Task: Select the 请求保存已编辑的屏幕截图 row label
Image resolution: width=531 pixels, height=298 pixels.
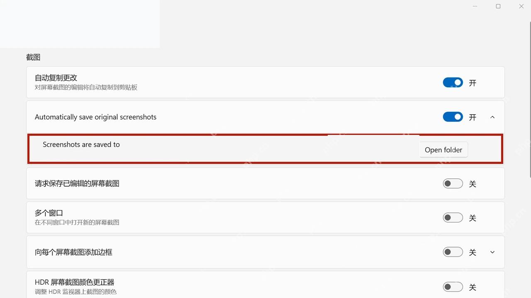Action: (77, 183)
